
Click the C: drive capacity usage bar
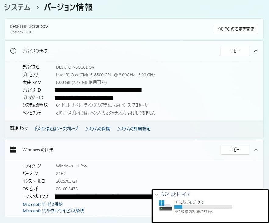click(203, 207)
